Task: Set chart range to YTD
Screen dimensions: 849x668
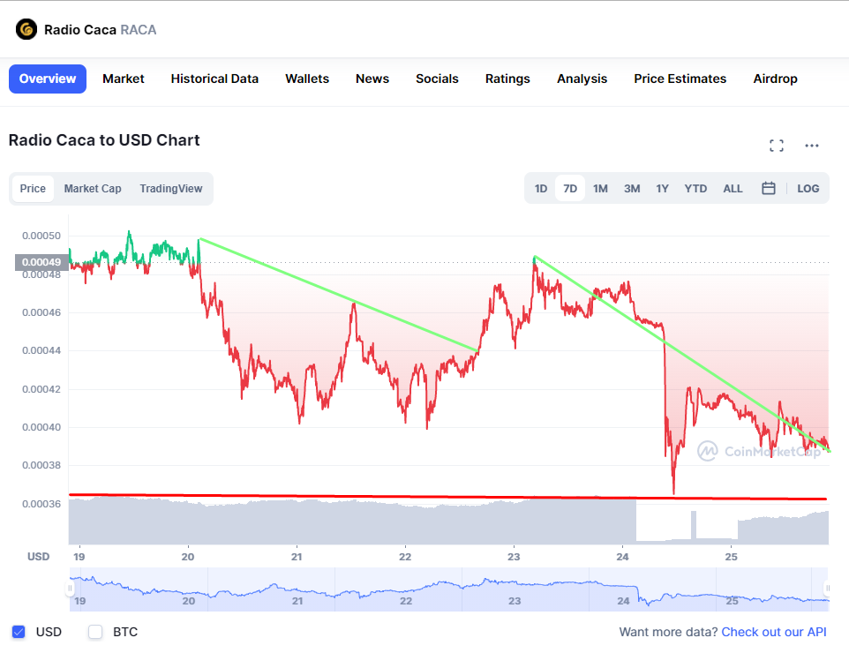Action: 695,188
